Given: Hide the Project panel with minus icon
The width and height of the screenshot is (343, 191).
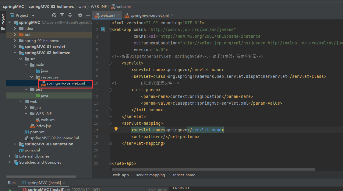Looking at the screenshot, I should pos(88,15).
